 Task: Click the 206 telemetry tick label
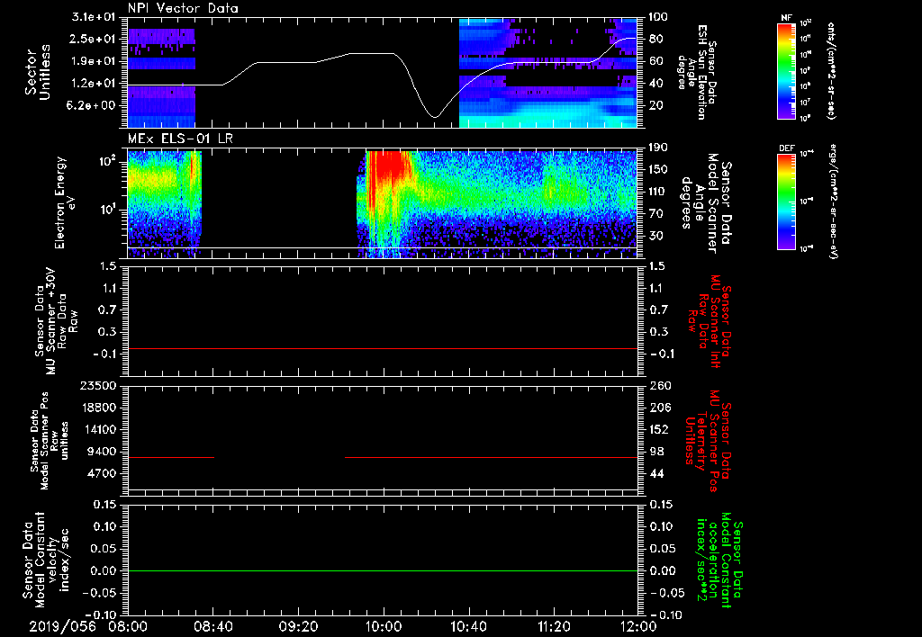660,408
